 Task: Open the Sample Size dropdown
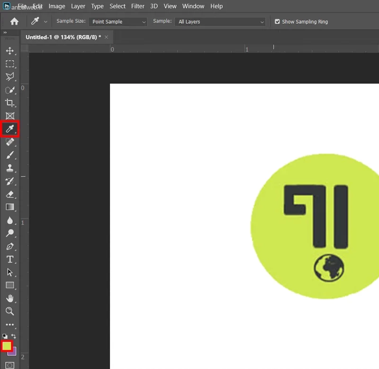tap(118, 22)
